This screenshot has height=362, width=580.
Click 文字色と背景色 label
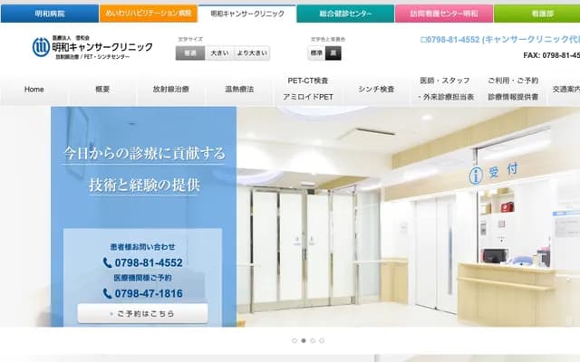click(328, 39)
